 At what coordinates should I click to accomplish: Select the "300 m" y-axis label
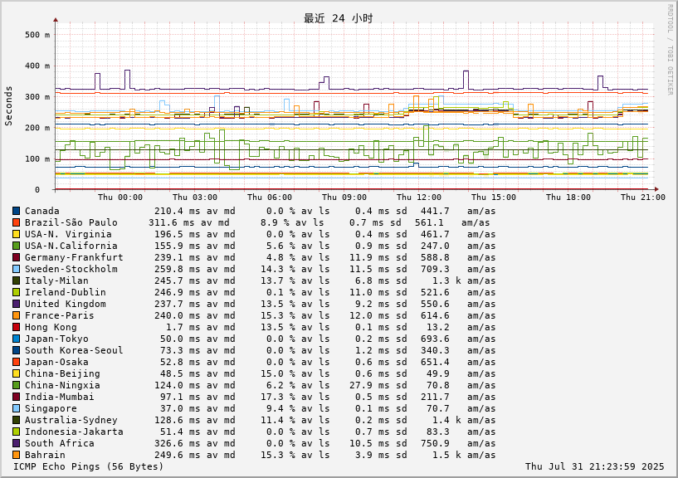(x=37, y=97)
